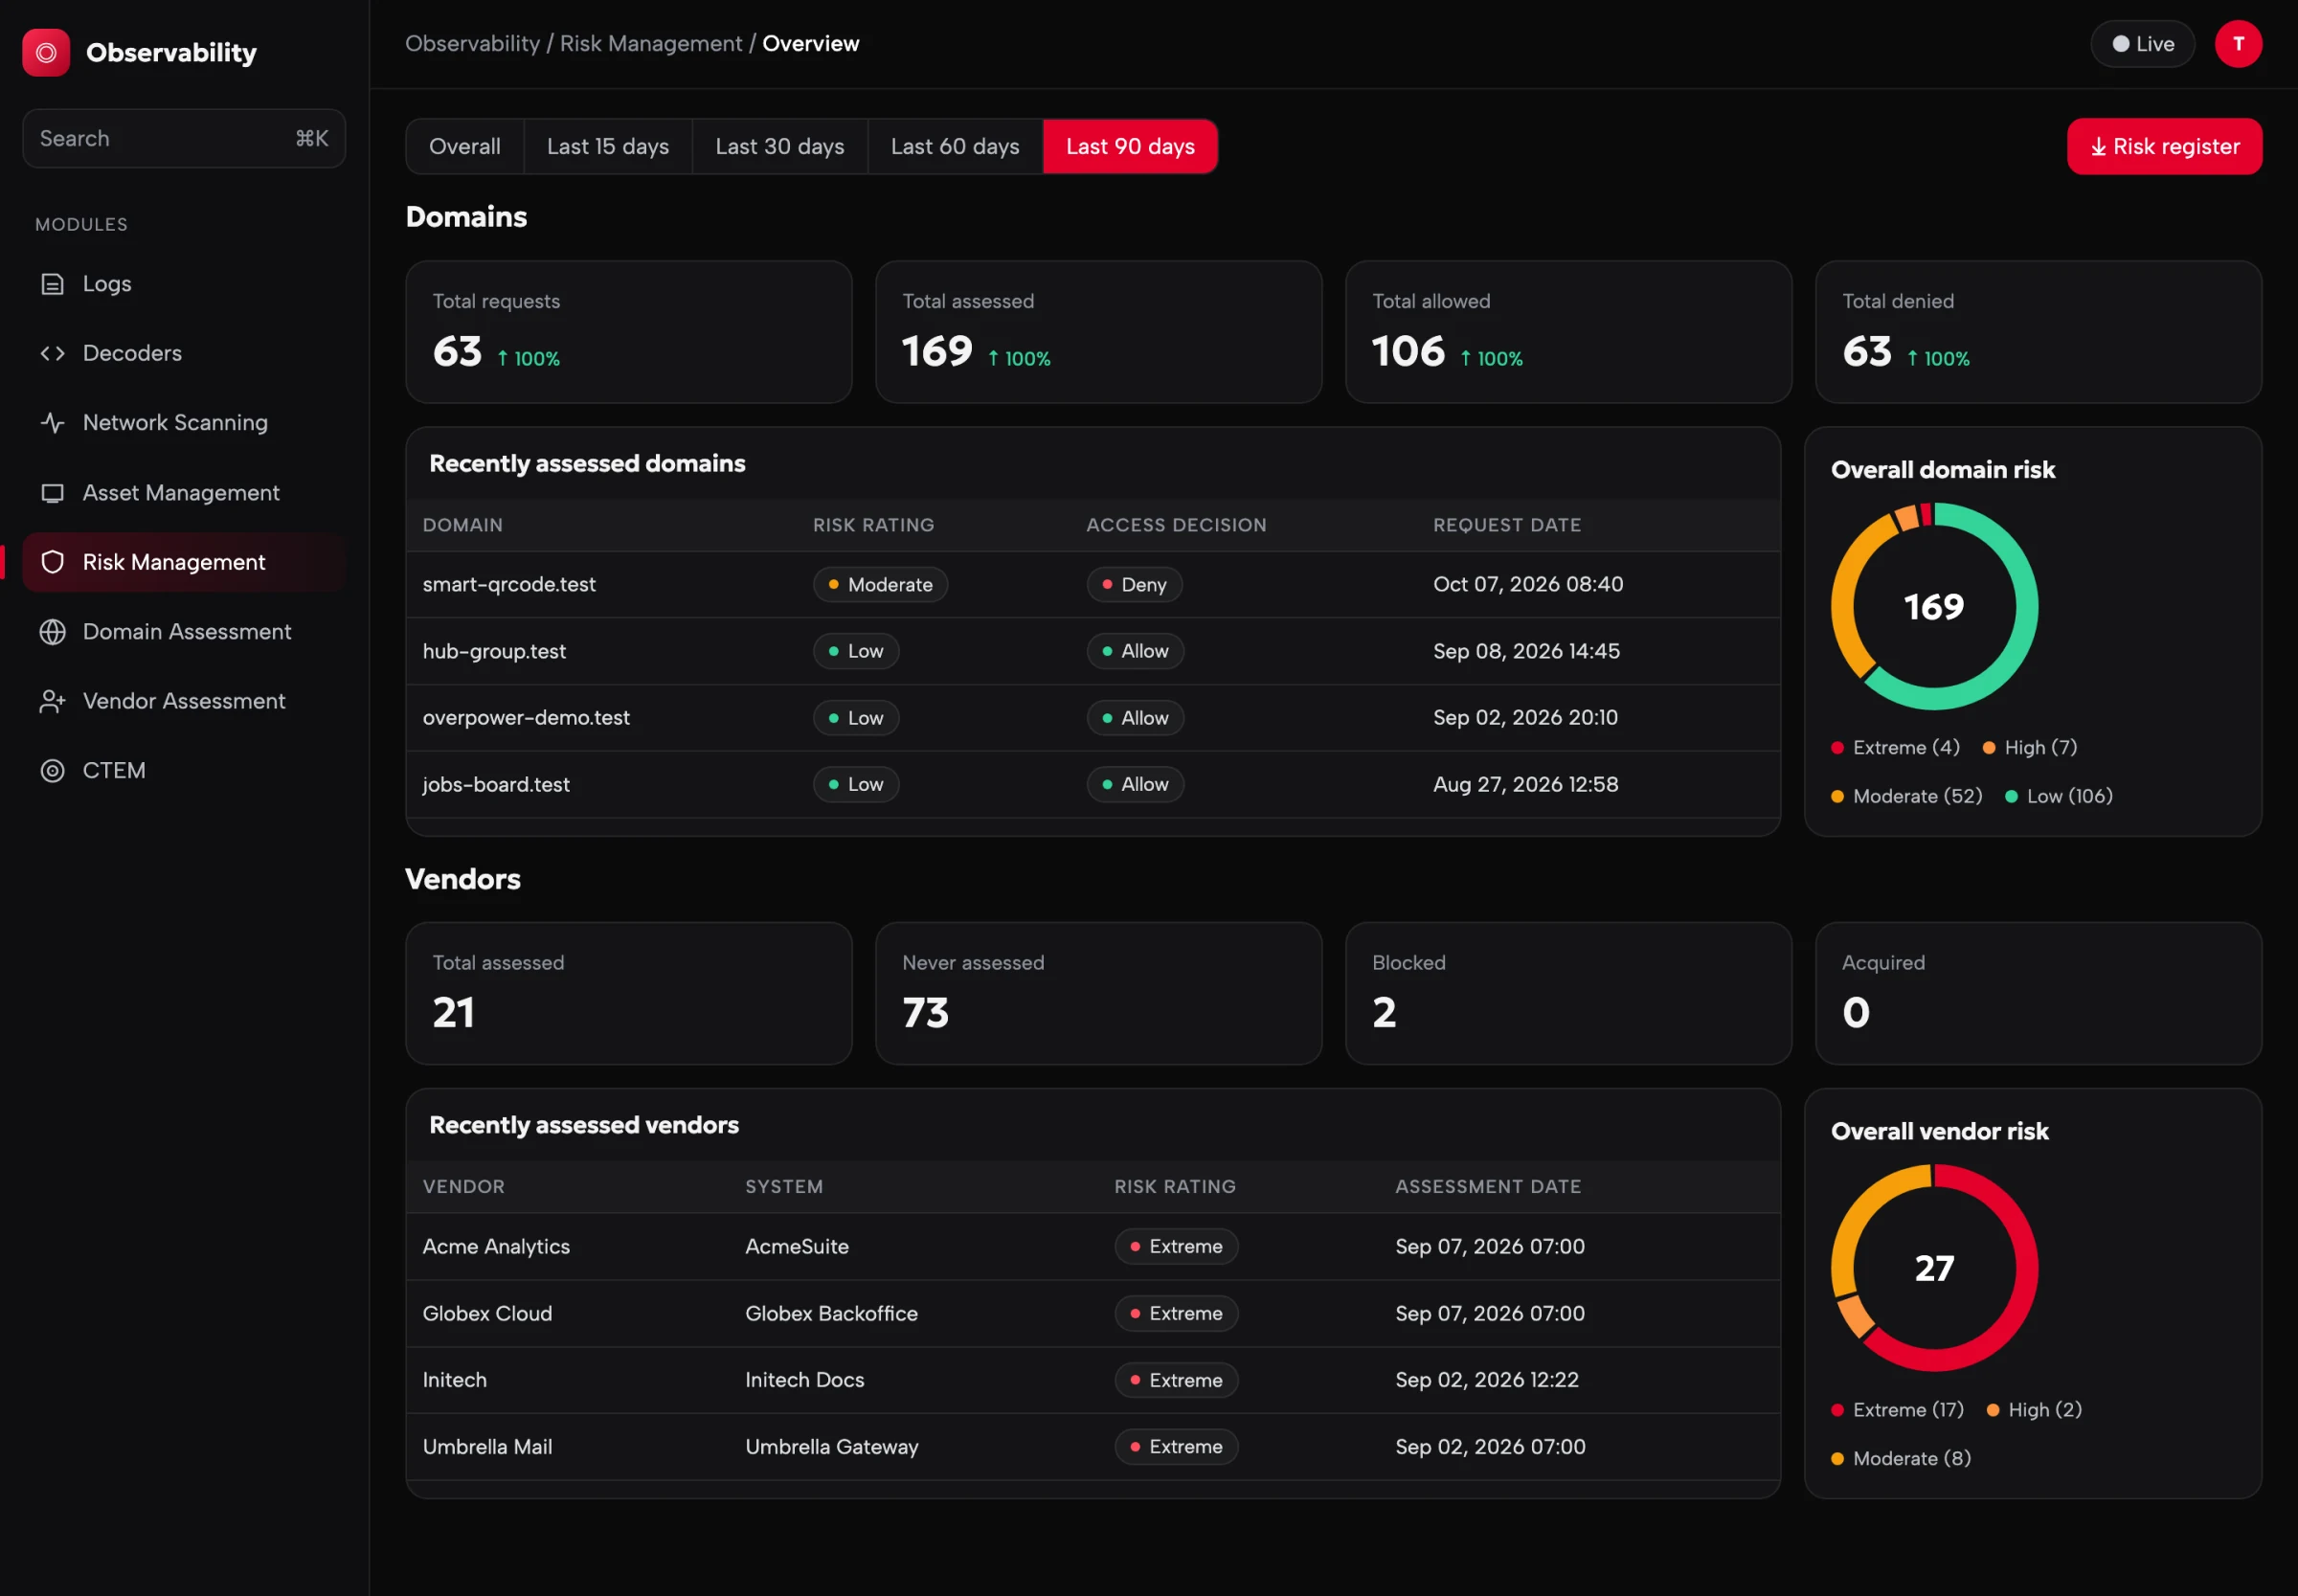Select the Last 90 days tab

tap(1130, 146)
